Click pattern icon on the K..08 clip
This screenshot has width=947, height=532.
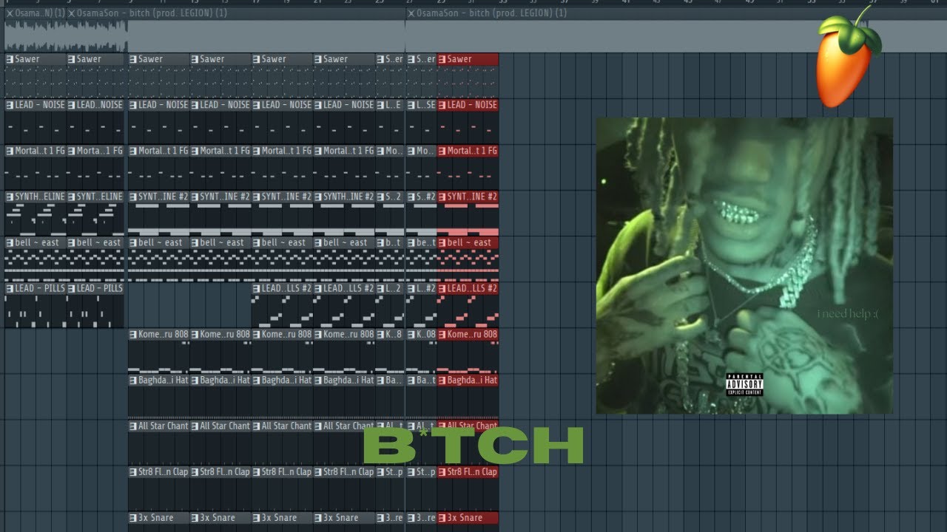tap(411, 334)
